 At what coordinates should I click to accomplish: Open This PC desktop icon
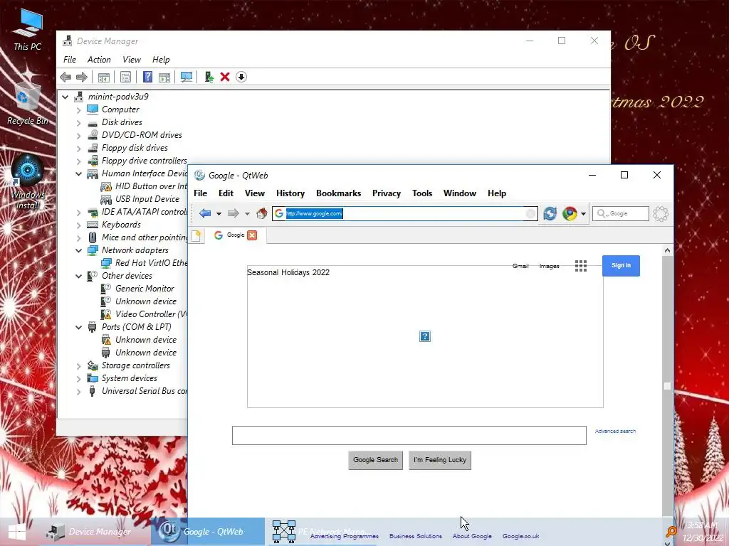[28, 28]
